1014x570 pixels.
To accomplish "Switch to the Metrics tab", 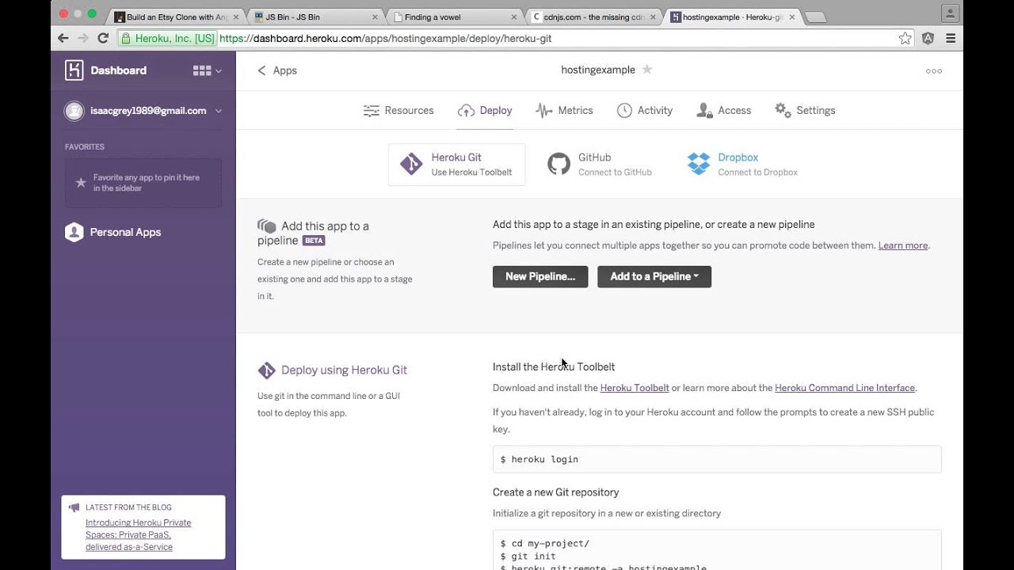I will pyautogui.click(x=564, y=110).
